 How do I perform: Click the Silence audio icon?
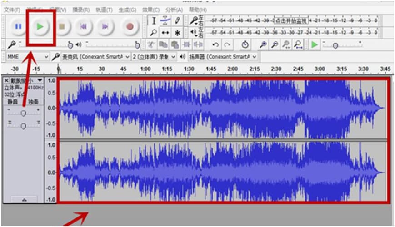[x=198, y=45]
